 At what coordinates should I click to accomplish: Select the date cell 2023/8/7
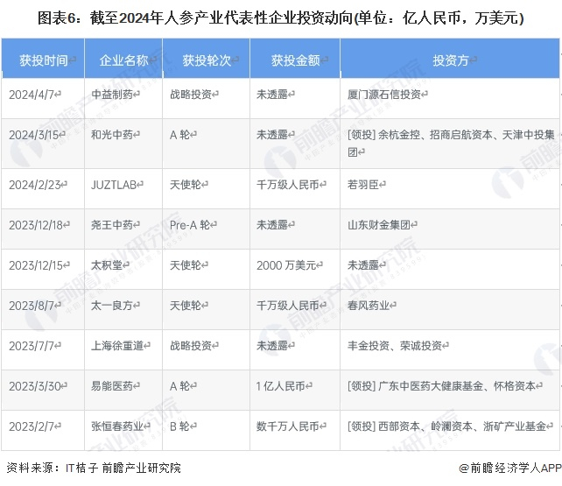point(43,309)
